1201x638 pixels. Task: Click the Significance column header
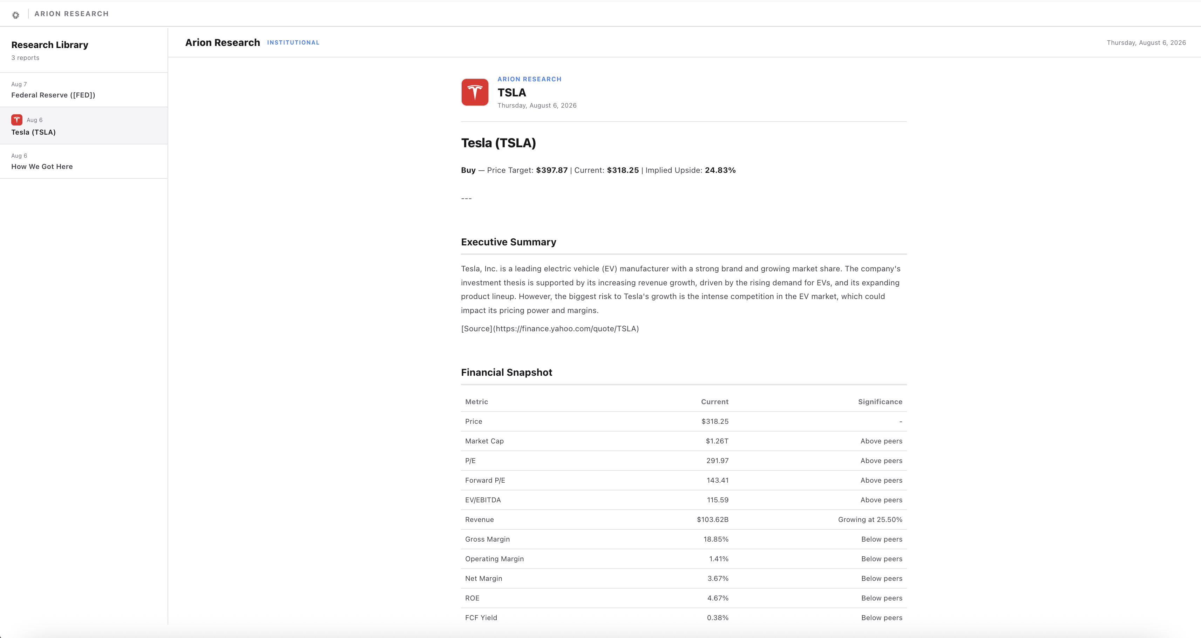tap(880, 402)
